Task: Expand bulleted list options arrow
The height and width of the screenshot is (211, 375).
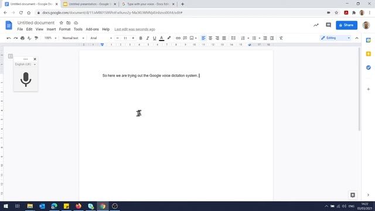Action: [x=260, y=38]
